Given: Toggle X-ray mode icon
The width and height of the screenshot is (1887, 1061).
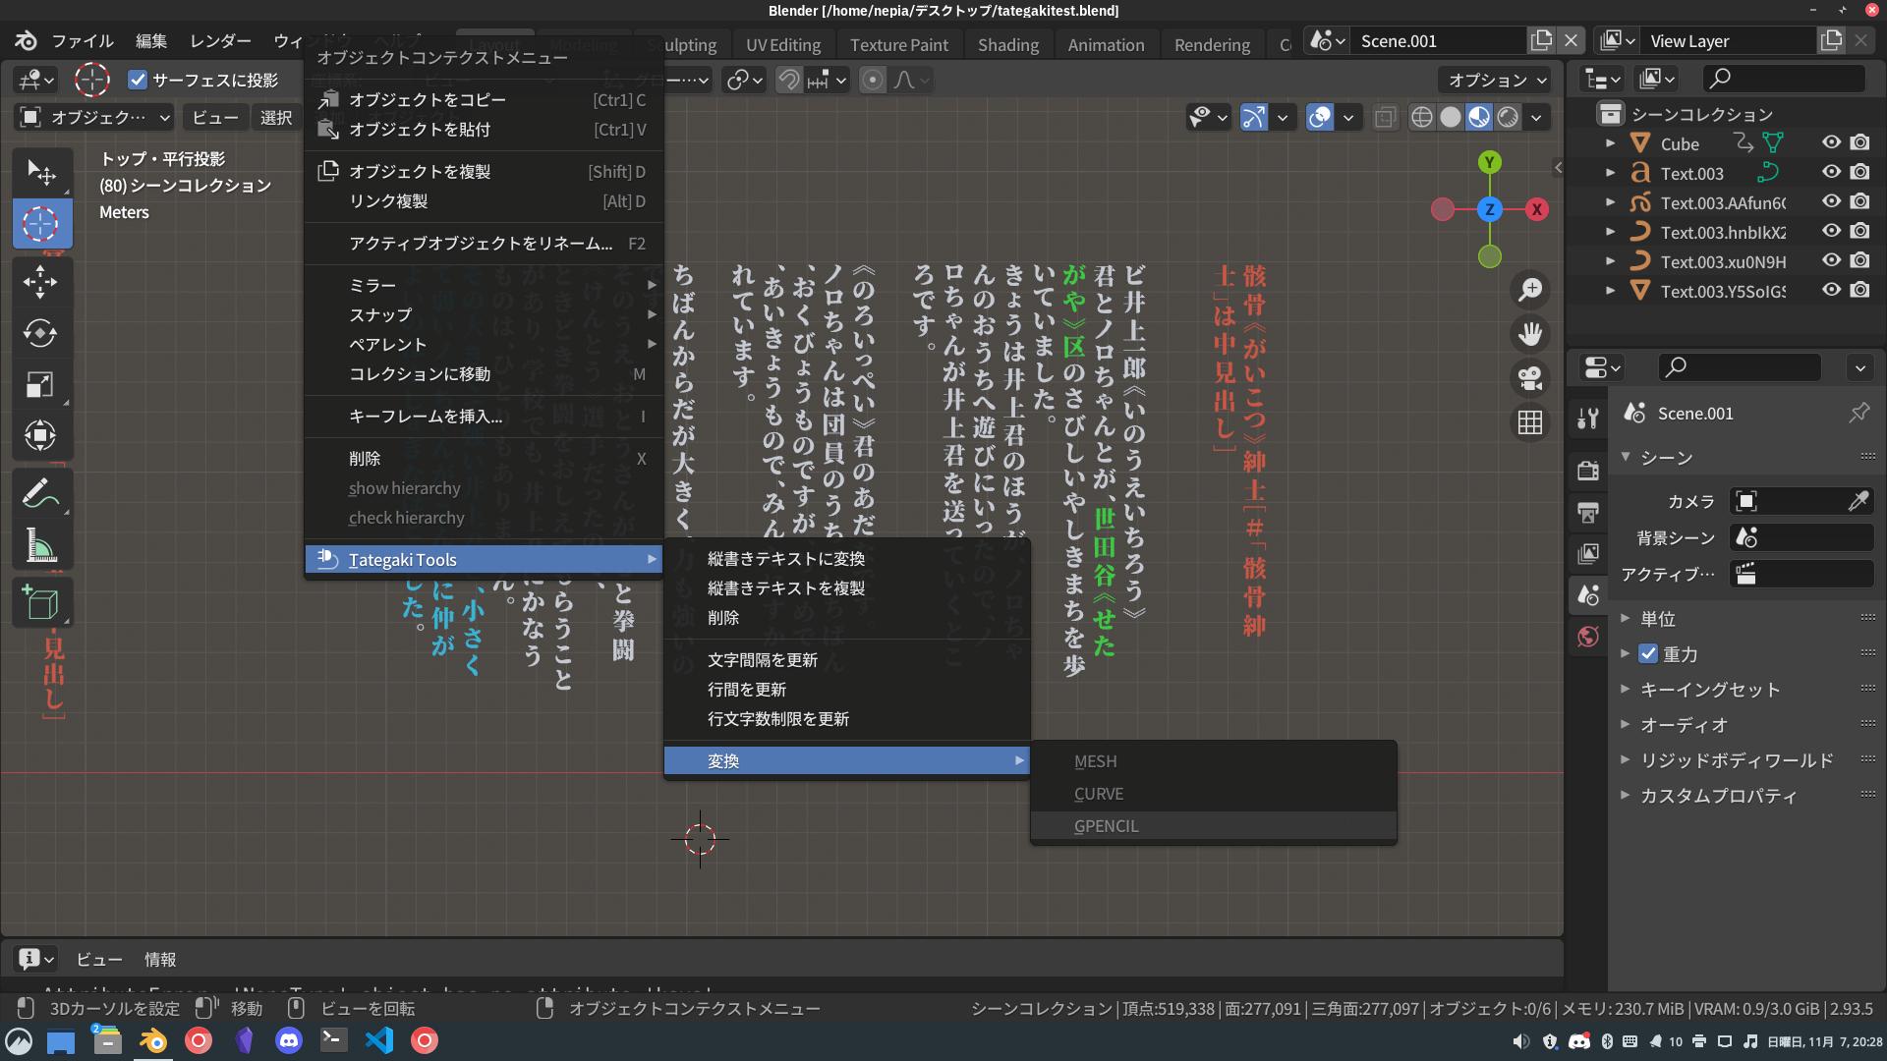Looking at the screenshot, I should point(1385,118).
